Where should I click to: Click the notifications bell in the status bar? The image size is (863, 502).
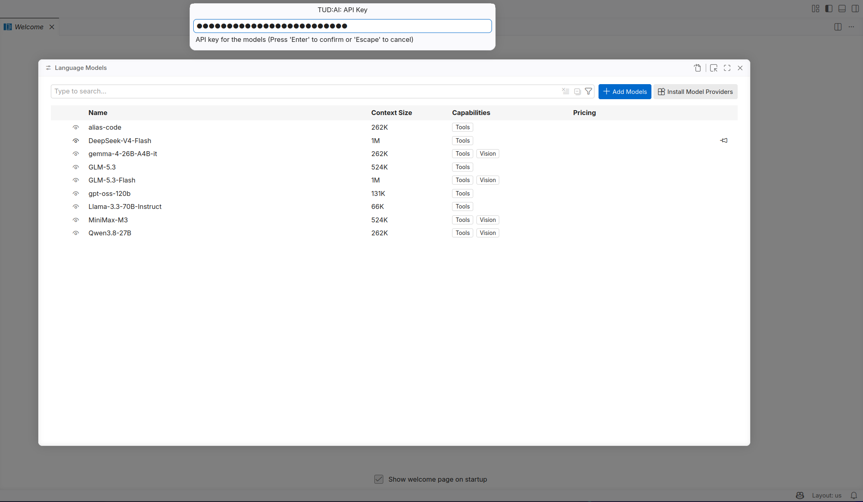click(854, 495)
